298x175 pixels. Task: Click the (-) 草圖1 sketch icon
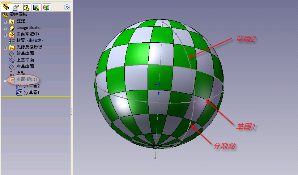coord(19,93)
